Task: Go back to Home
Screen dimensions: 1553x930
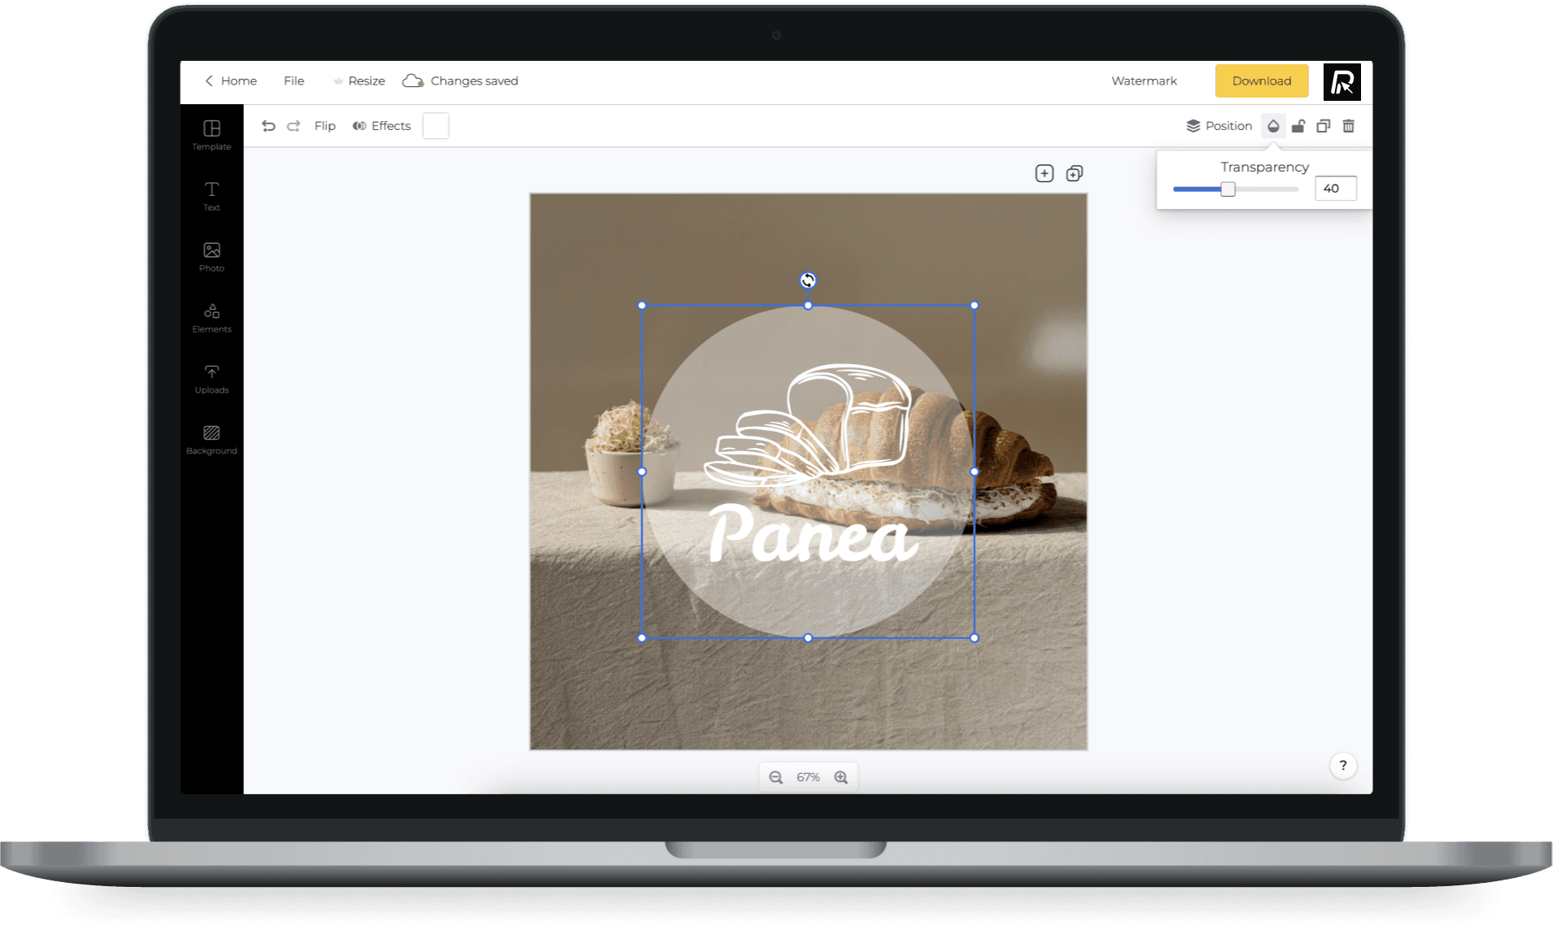Action: coord(231,80)
